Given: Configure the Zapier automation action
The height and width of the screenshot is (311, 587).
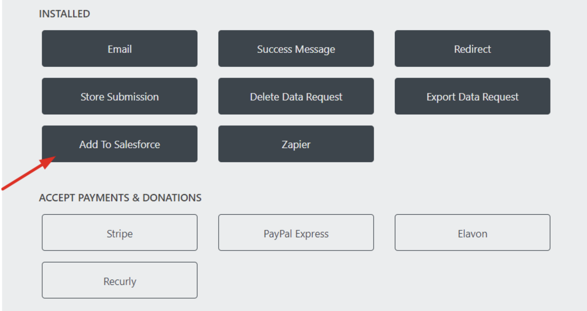Looking at the screenshot, I should 296,144.
